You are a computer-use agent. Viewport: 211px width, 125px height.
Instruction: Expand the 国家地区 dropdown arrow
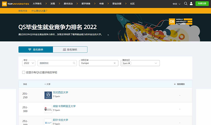click(156, 63)
